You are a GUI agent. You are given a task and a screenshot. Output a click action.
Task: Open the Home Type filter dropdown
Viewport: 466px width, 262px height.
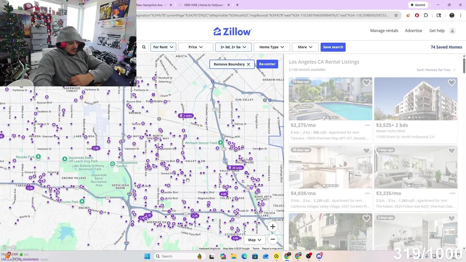[272, 47]
